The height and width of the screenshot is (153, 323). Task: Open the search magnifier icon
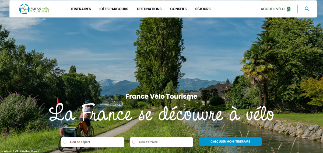point(307,9)
